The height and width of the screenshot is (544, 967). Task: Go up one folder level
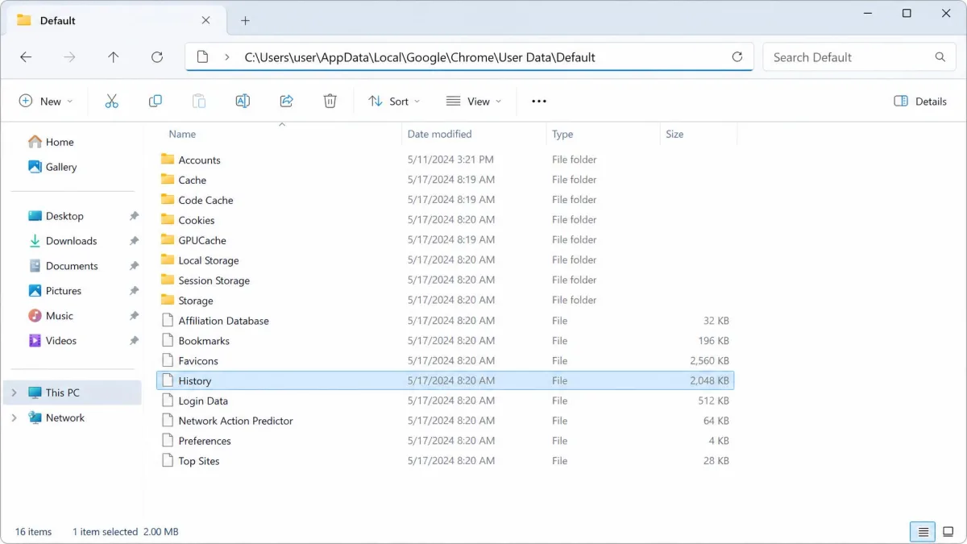[113, 57]
